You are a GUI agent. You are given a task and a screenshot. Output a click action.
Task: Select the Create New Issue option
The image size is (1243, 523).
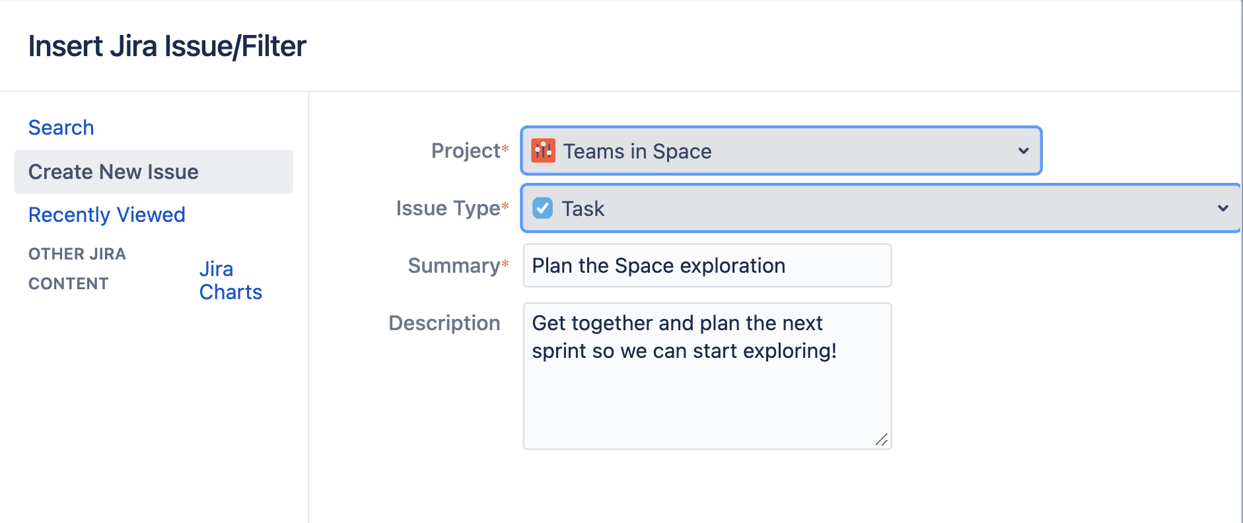[x=113, y=172]
